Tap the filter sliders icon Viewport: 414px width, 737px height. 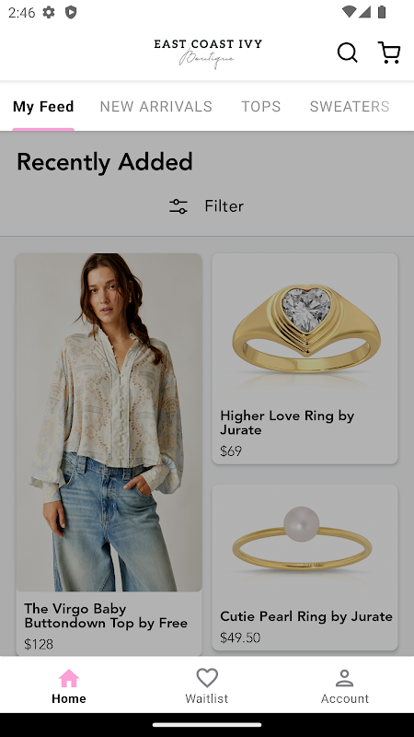[x=178, y=206]
